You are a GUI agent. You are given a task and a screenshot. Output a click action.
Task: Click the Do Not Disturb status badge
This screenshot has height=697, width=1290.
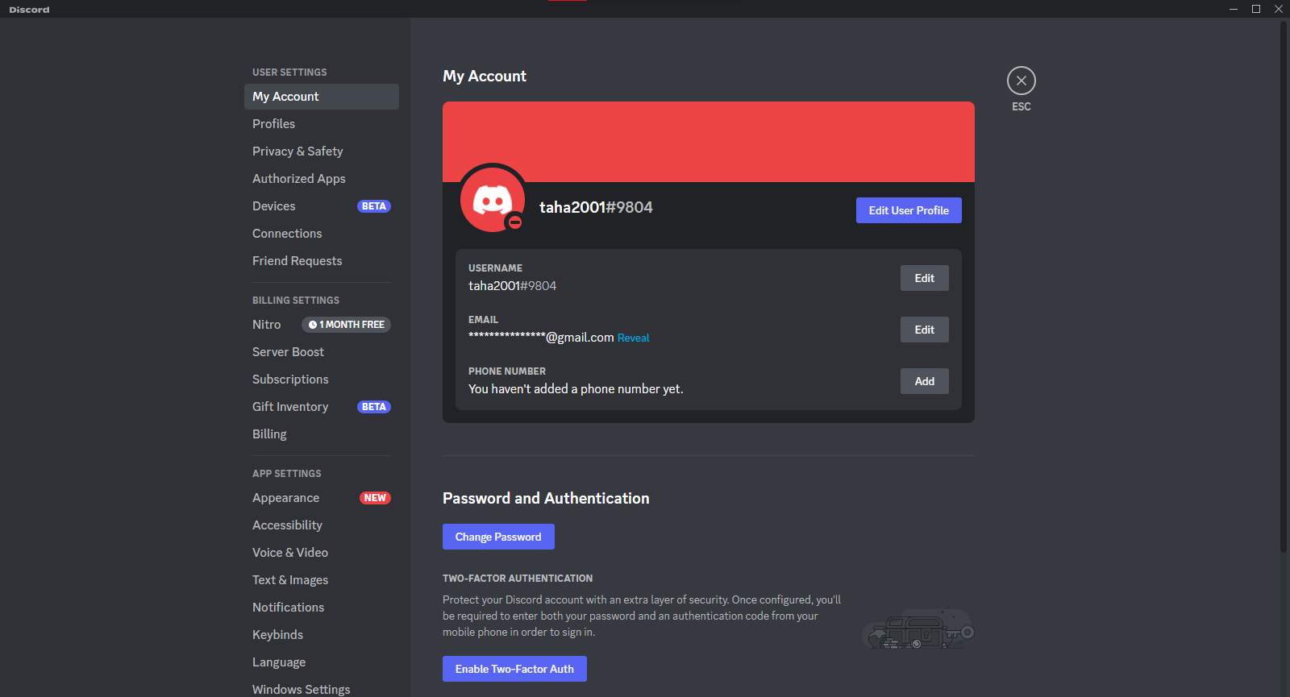tap(515, 222)
